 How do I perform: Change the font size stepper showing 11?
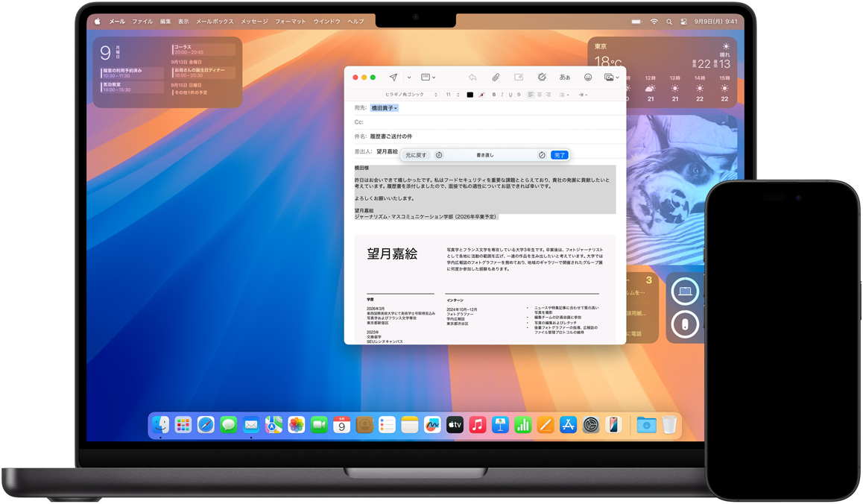[452, 95]
